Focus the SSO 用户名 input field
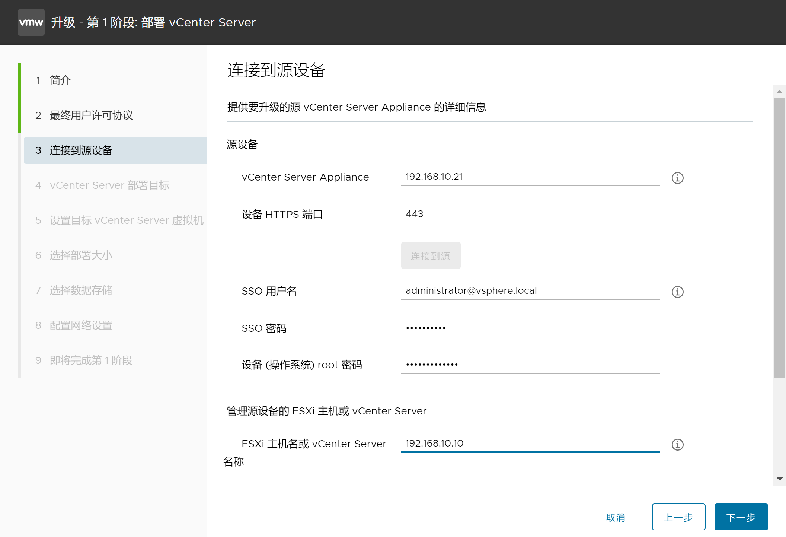786x537 pixels. [530, 291]
